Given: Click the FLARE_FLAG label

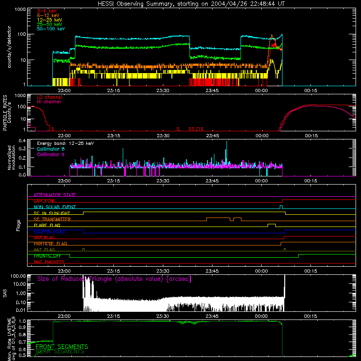Looking at the screenshot, I should point(47,225).
